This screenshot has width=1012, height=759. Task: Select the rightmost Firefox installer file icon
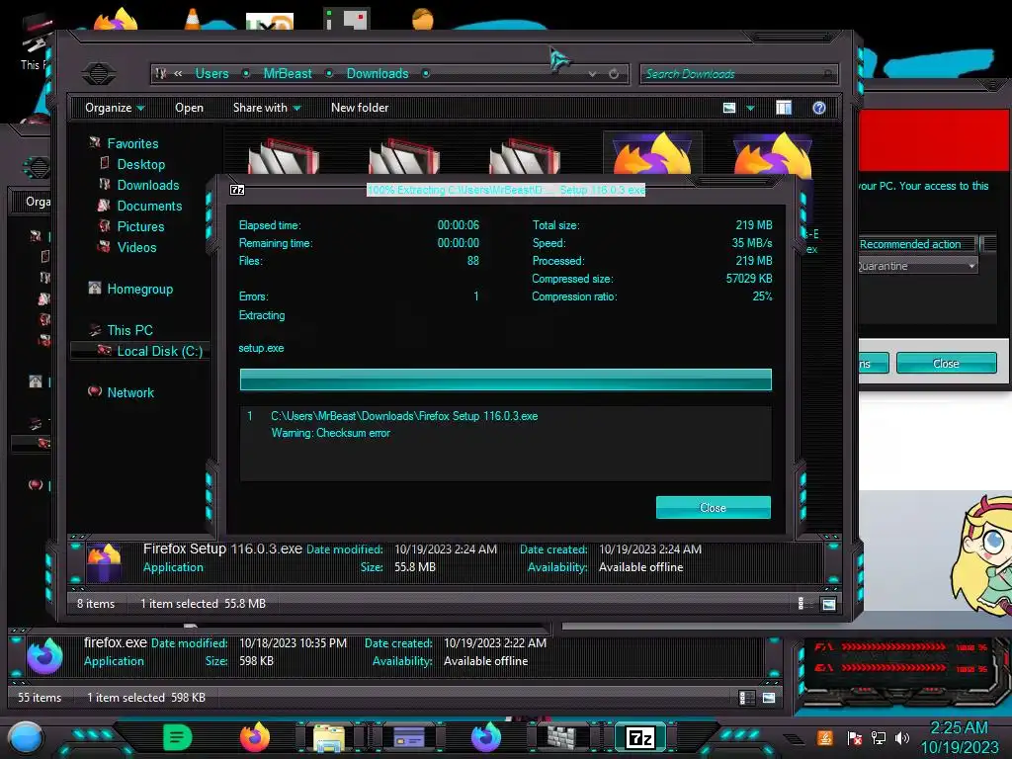pyautogui.click(x=772, y=155)
